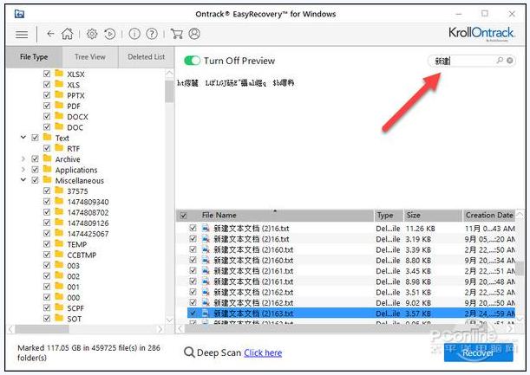Click the tree panel horizontal scrollbar thumb
The height and width of the screenshot is (375, 530).
click(43, 329)
